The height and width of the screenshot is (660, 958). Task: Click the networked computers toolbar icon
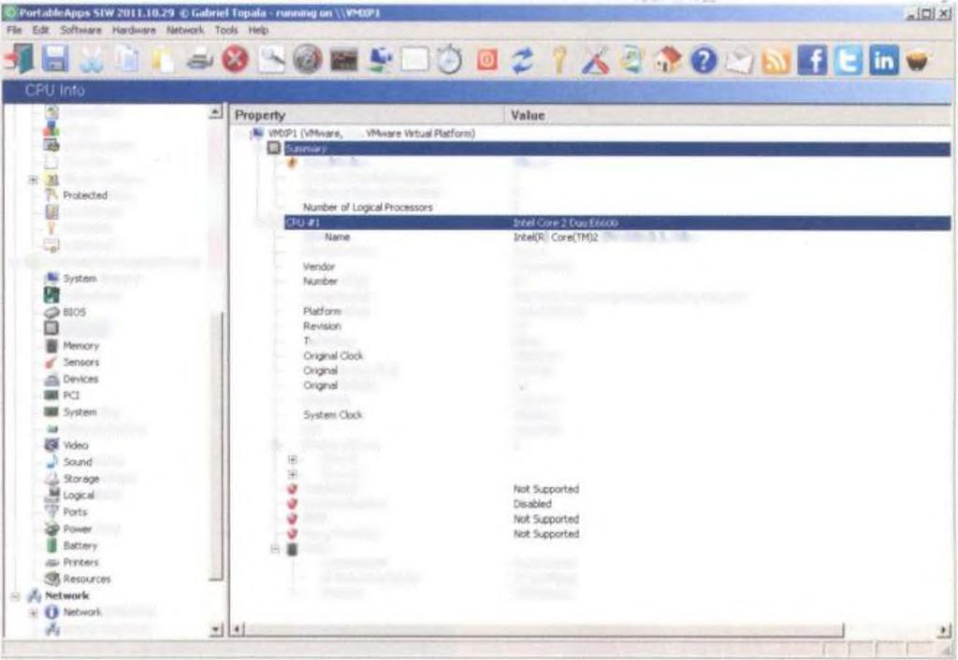pyautogui.click(x=380, y=60)
